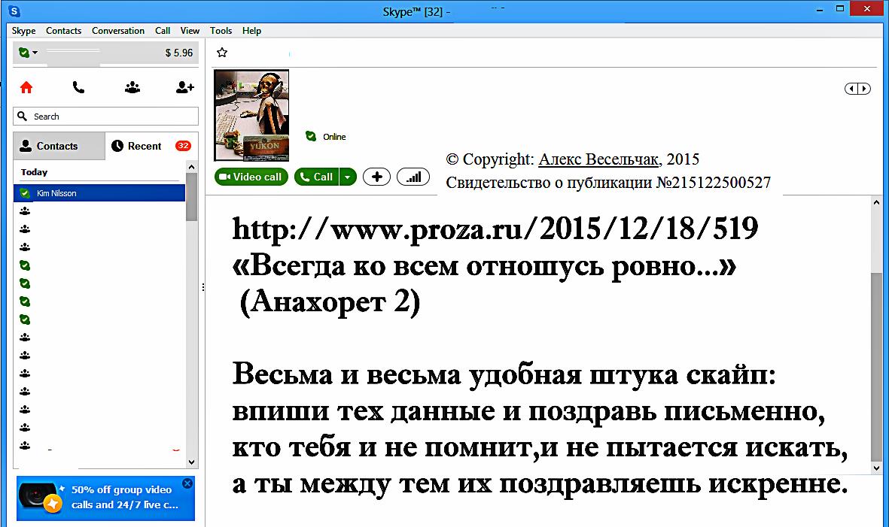Image resolution: width=889 pixels, height=527 pixels.
Task: Open the Call button's dropdown arrow
Action: coord(348,177)
